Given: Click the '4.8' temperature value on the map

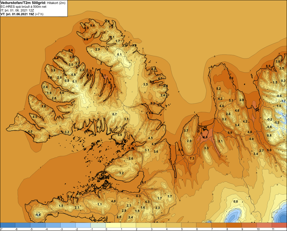Looking at the screenshot, I should point(250,132).
